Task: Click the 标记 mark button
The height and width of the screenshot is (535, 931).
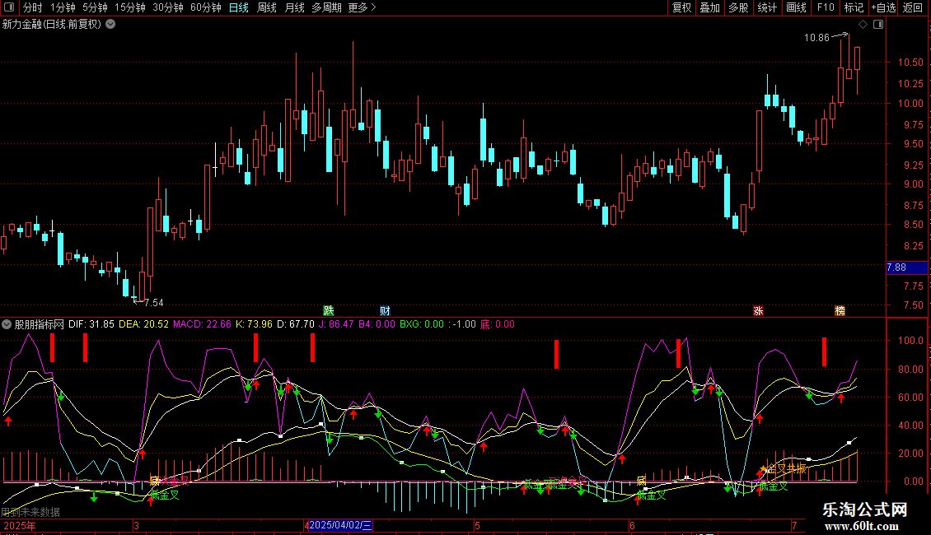Action: [x=854, y=7]
